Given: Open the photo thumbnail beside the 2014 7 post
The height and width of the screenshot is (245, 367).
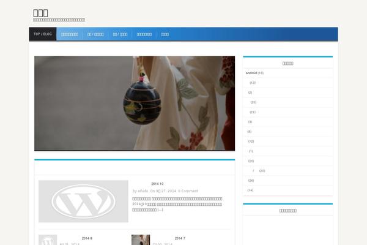Looking at the screenshot, I should click(141, 240).
